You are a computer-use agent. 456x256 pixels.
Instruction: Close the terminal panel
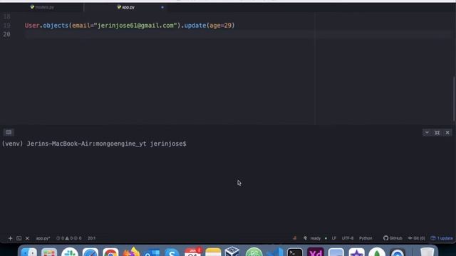coord(447,132)
